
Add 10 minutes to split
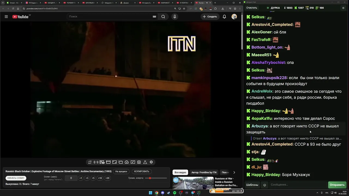100,178
